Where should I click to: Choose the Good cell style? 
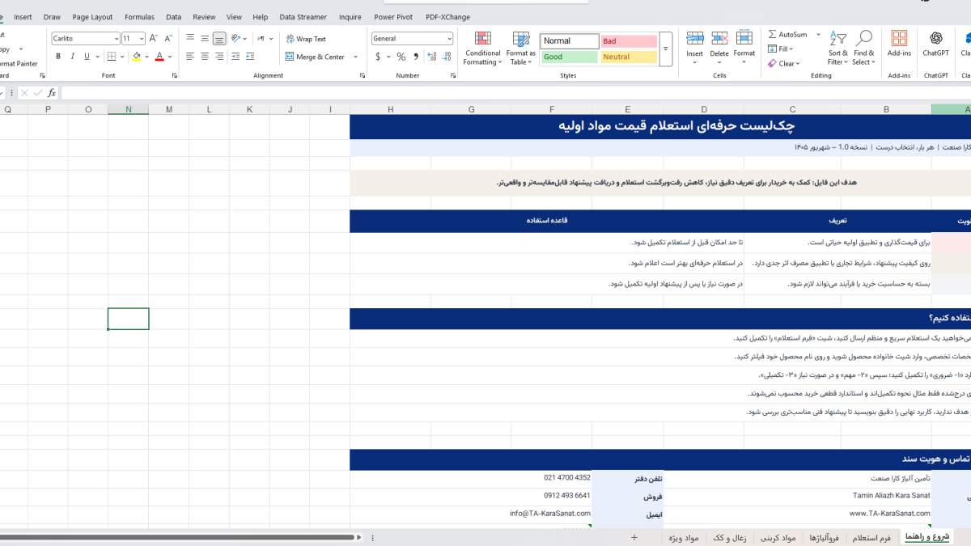coord(570,57)
